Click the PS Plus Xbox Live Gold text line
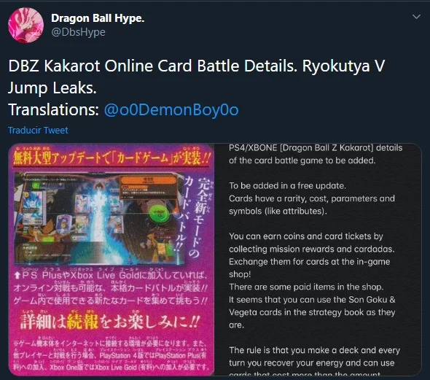Image resolution: width=430 pixels, height=380 pixels. pos(111,275)
